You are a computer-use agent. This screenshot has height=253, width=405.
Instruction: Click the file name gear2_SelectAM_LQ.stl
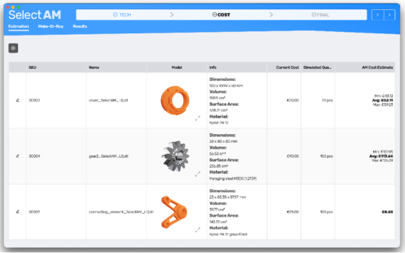(108, 156)
